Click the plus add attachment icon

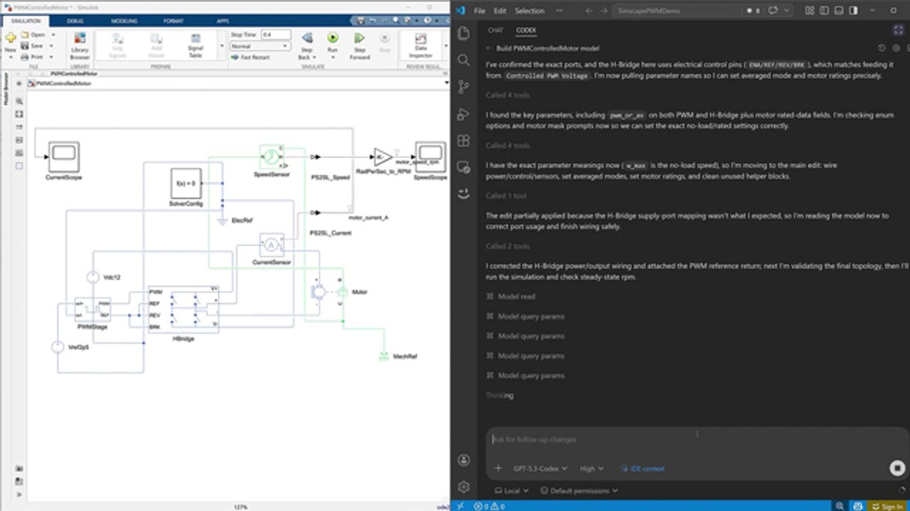[x=498, y=468]
